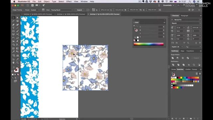213x120 pixels.
Task: Select the Ellipse shape tool
Action: [13, 31]
